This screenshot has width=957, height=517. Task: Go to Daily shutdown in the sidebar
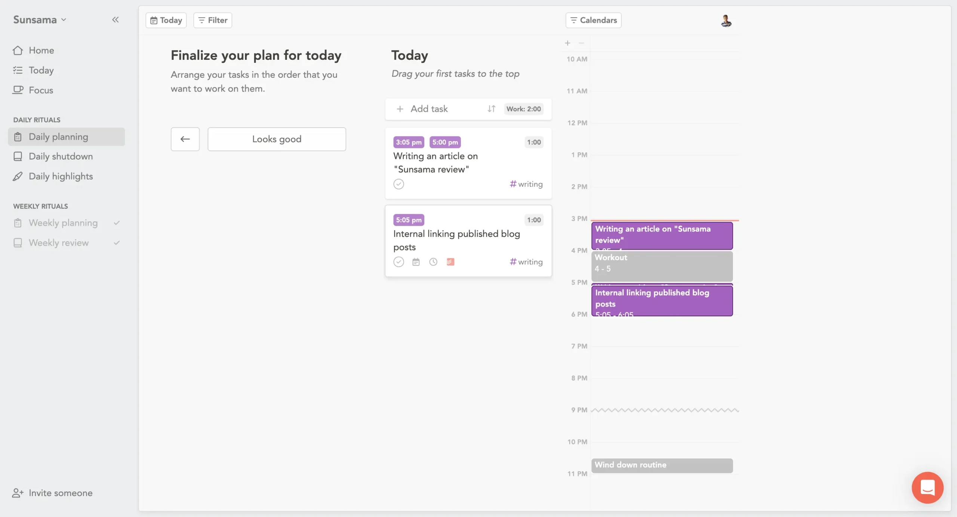pyautogui.click(x=60, y=156)
